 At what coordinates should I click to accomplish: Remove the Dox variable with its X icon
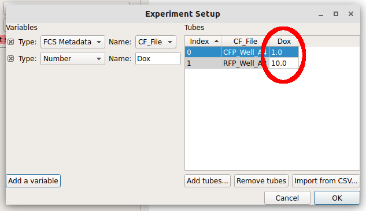(x=11, y=59)
